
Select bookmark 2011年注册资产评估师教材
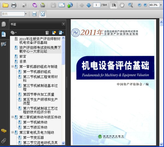pos(40,41)
